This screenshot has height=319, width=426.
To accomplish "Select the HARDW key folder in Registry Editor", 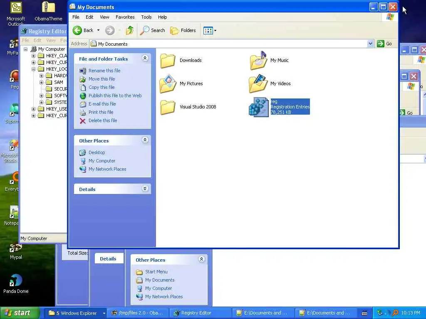I will 49,76.
